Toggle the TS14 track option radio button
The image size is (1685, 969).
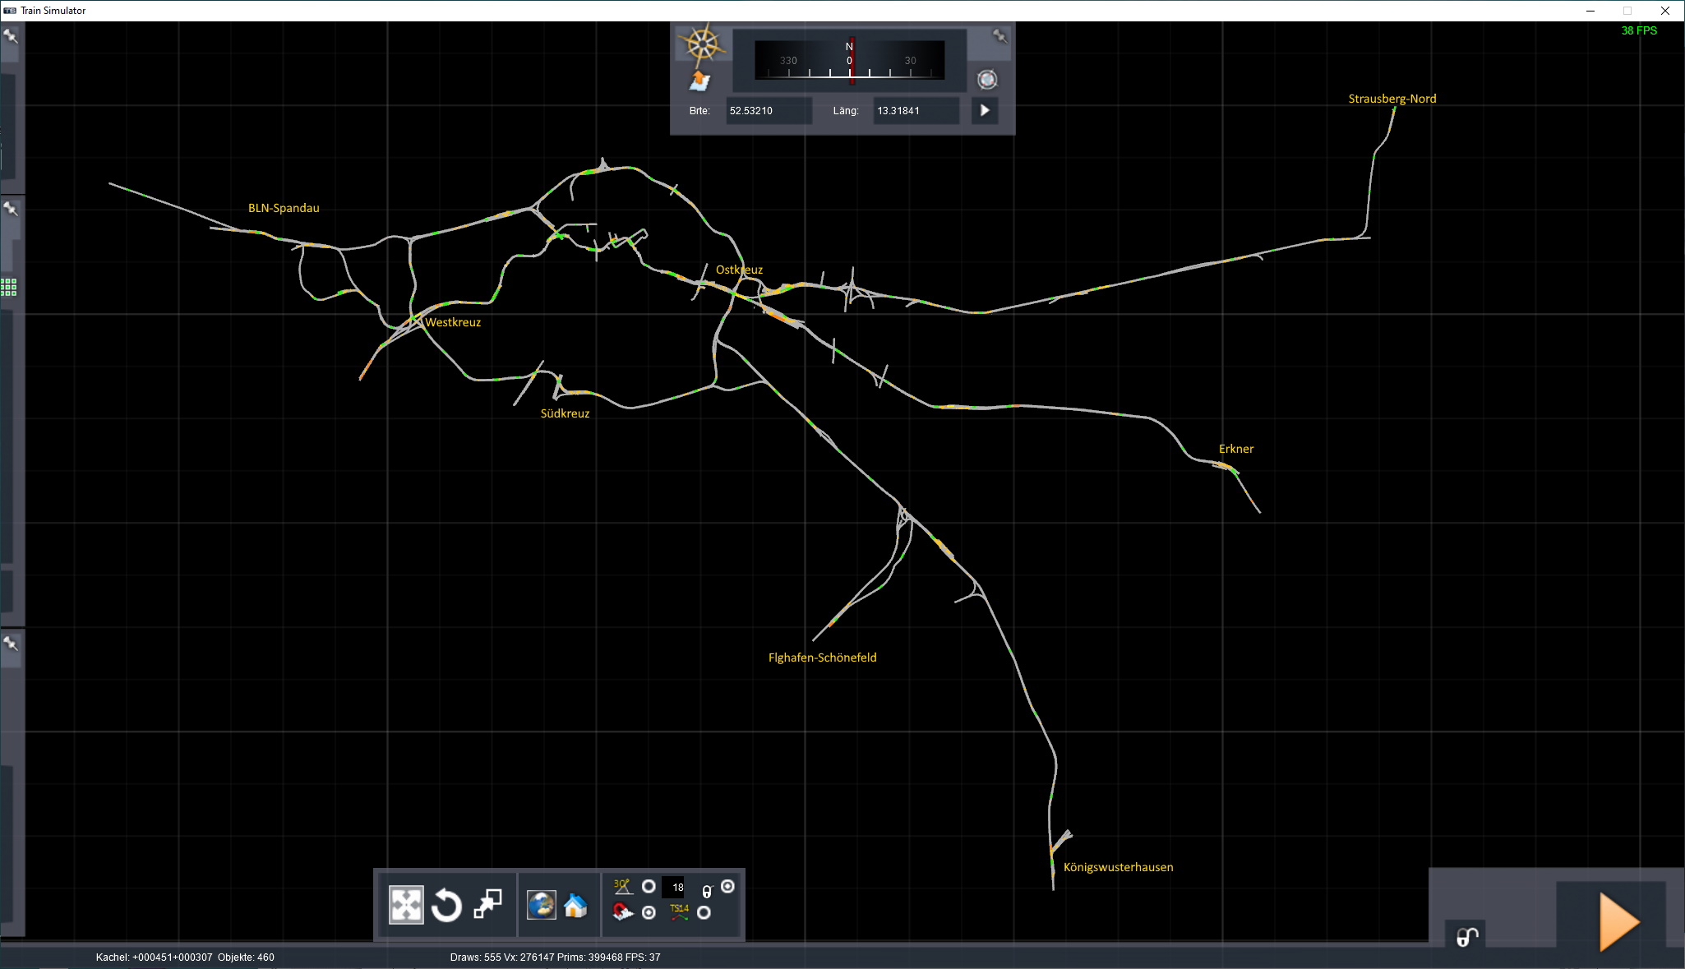(704, 912)
